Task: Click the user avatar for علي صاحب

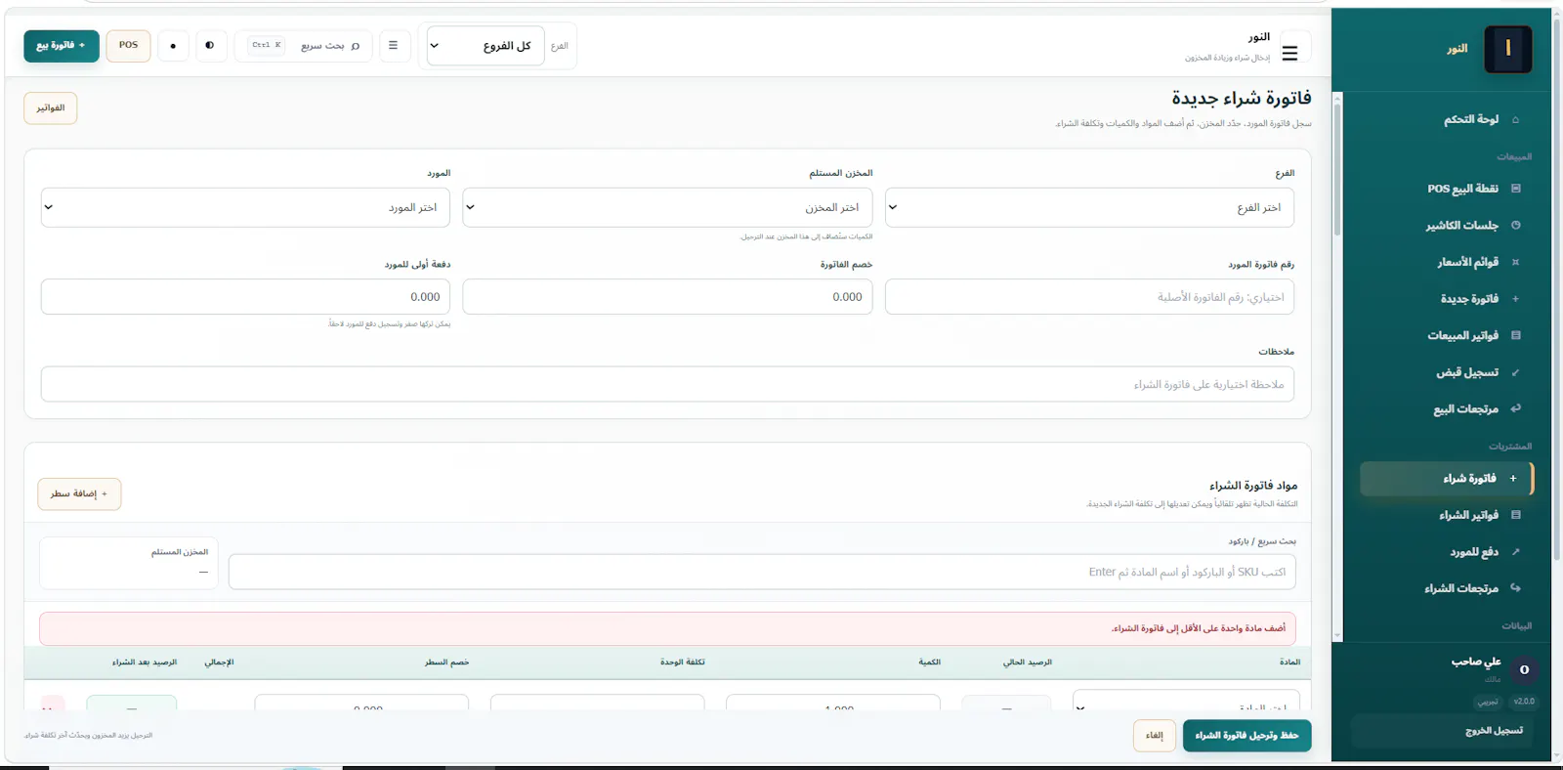Action: (x=1524, y=669)
